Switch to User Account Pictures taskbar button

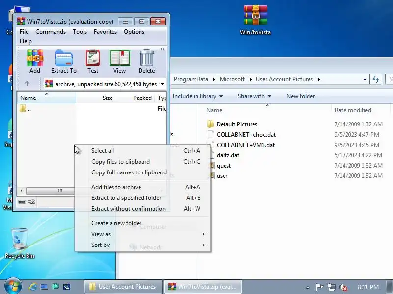pos(123,287)
